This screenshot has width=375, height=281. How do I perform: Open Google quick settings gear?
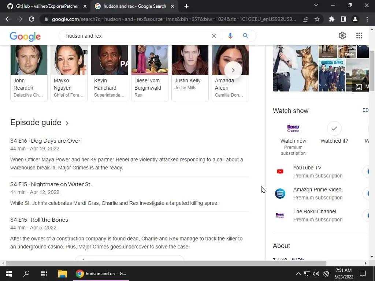(x=342, y=35)
